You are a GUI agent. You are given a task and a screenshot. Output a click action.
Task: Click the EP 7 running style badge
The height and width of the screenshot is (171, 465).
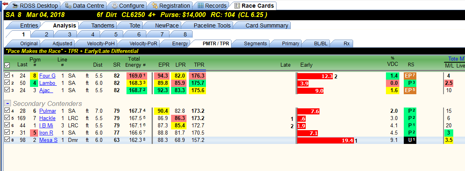[410, 76]
